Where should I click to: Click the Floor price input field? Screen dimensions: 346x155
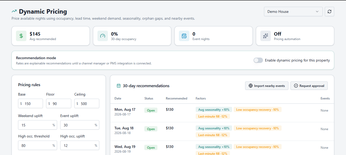[59, 103]
